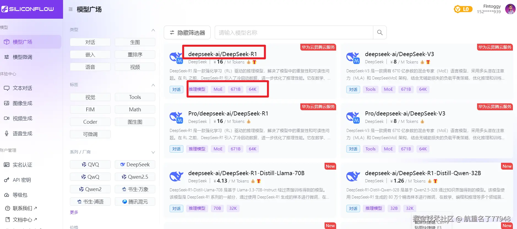Click the DeepSeek-V3 whale logo
The height and width of the screenshot is (229, 517).
click(353, 58)
